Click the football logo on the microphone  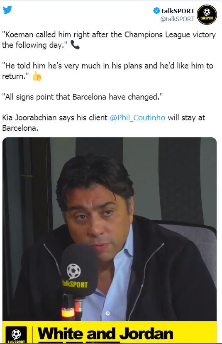(74, 271)
